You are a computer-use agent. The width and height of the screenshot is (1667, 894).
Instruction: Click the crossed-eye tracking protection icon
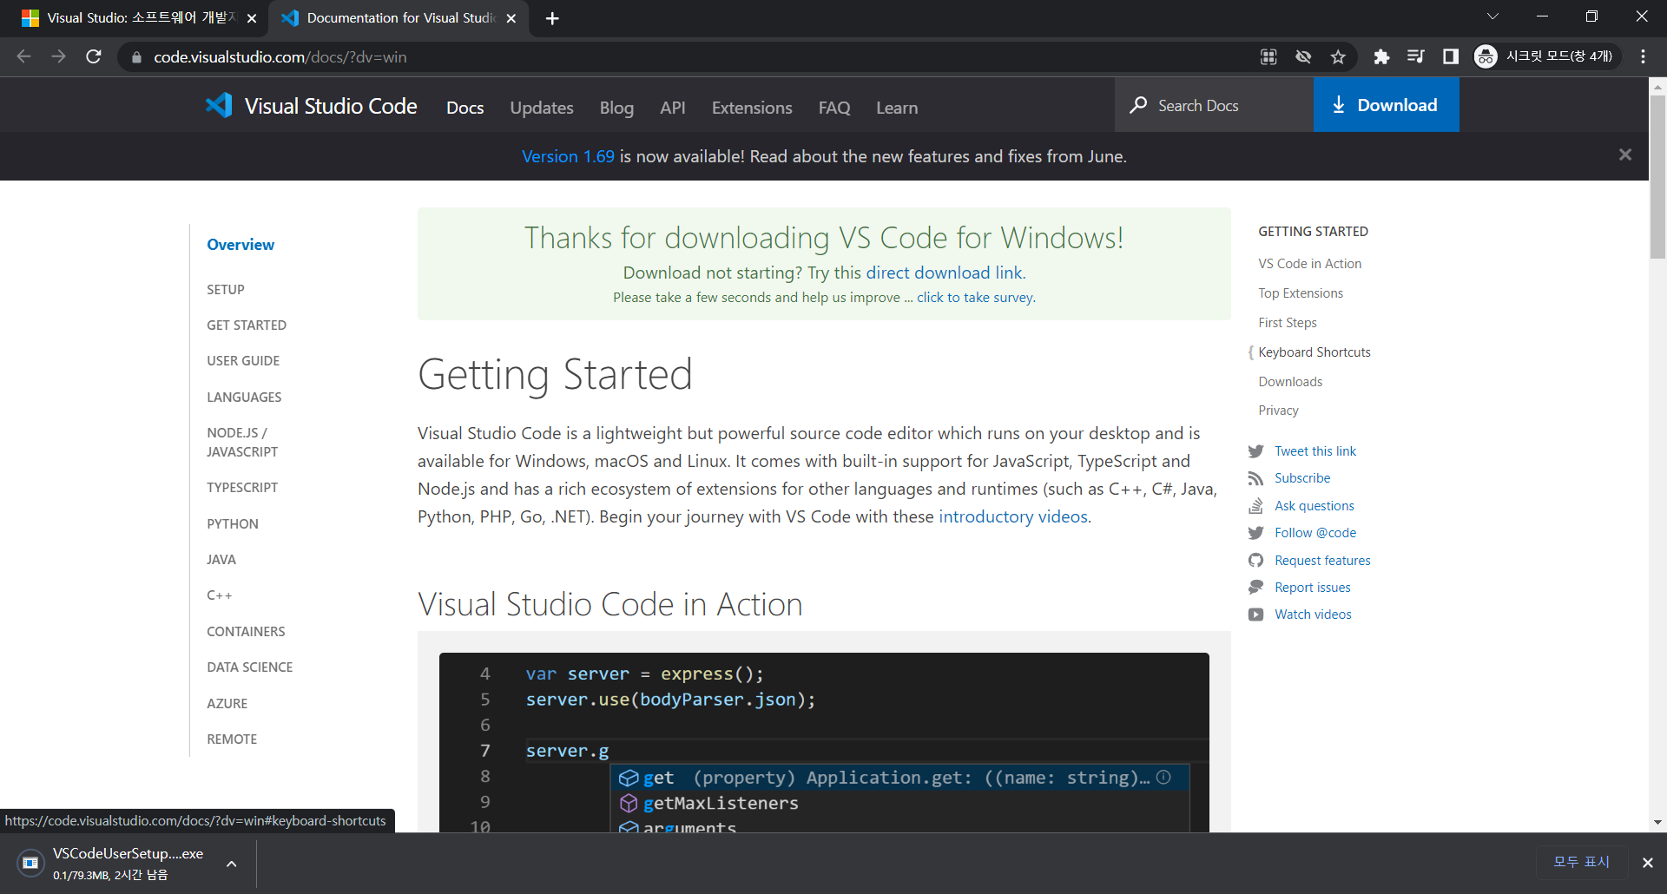click(1303, 56)
